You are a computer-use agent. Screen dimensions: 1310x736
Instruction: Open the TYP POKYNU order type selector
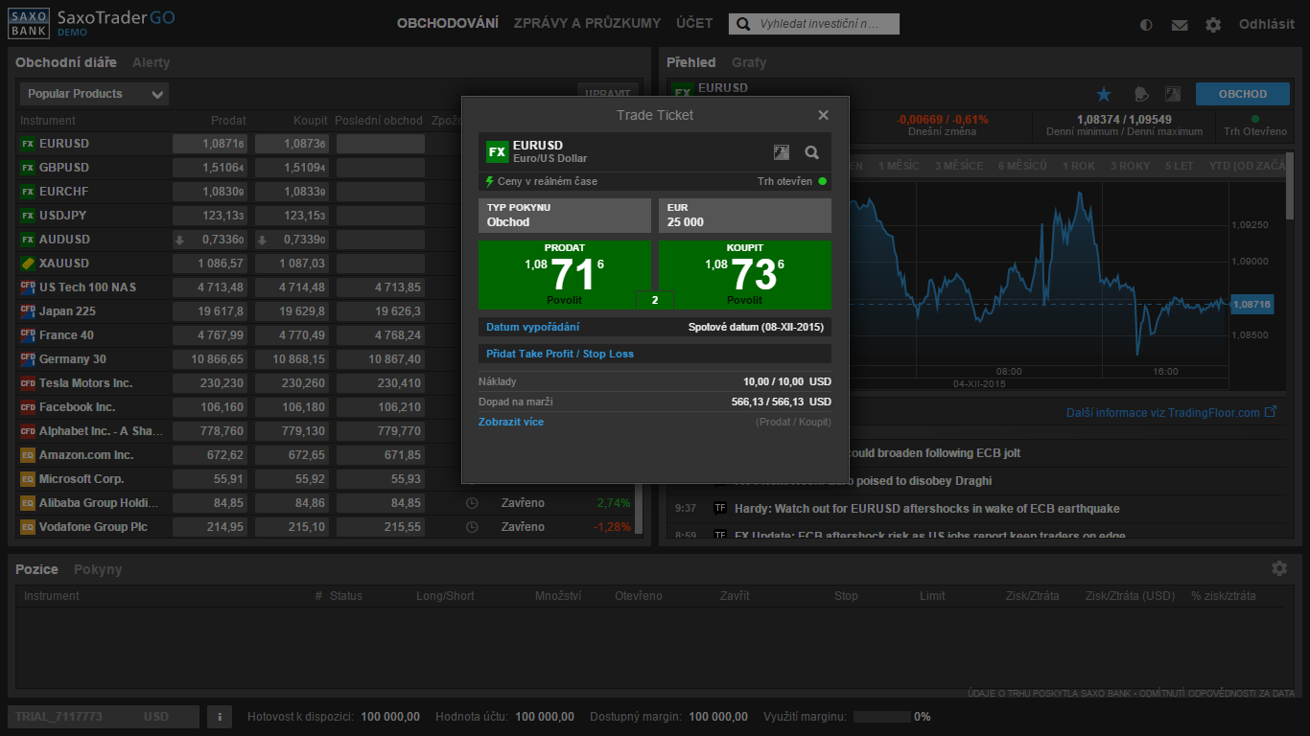tap(565, 216)
